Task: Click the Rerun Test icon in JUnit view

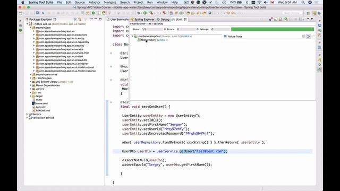Action: 286,19
